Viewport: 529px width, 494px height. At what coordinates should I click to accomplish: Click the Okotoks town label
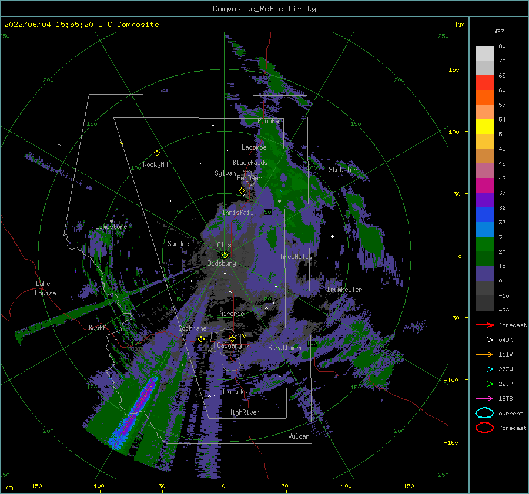click(x=235, y=392)
